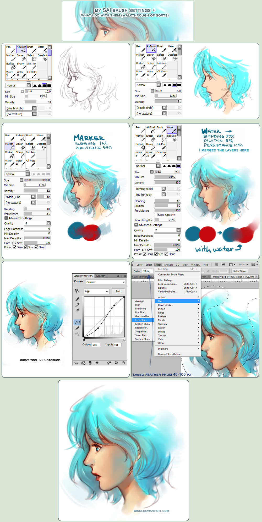Toggle Size pressure checkbox in Water panel
Image resolution: width=262 pixels, height=522 pixels.
pyautogui.click(x=156, y=254)
